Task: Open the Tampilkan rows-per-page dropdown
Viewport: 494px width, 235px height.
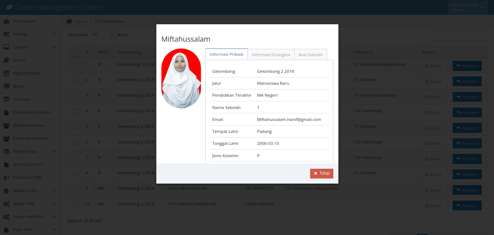Action: (103, 35)
